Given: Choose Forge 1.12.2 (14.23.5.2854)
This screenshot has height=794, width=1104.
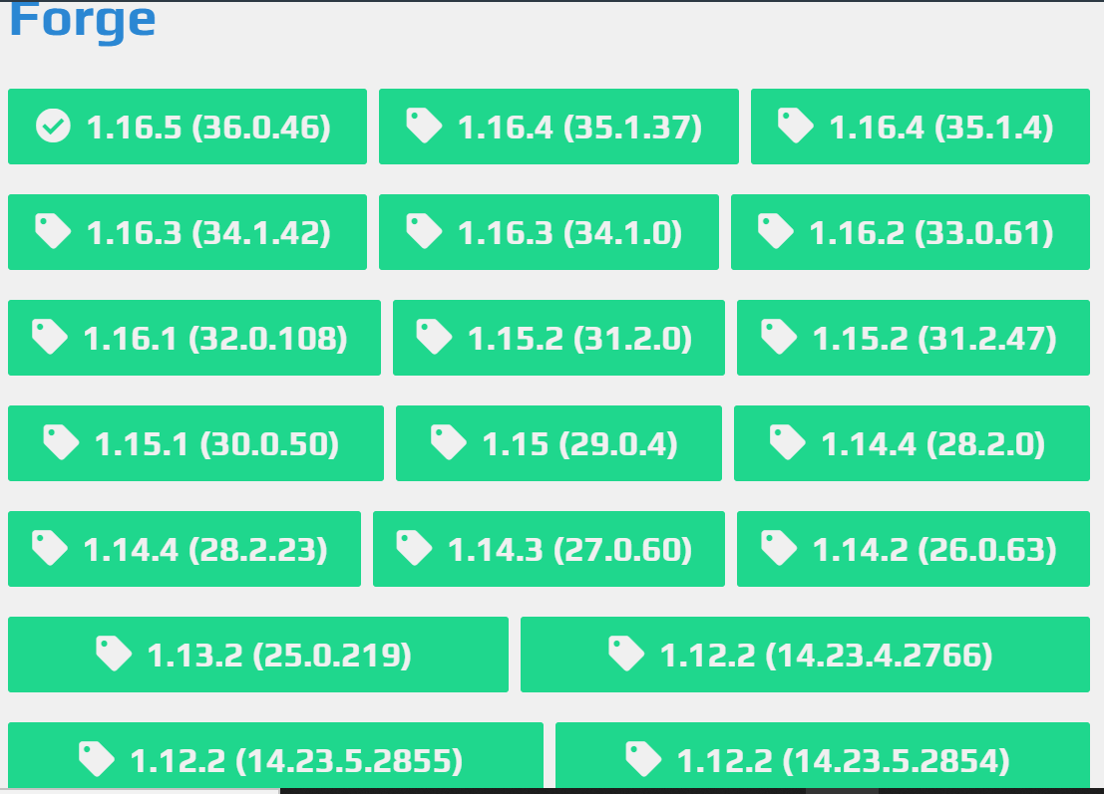Looking at the screenshot, I should [823, 755].
